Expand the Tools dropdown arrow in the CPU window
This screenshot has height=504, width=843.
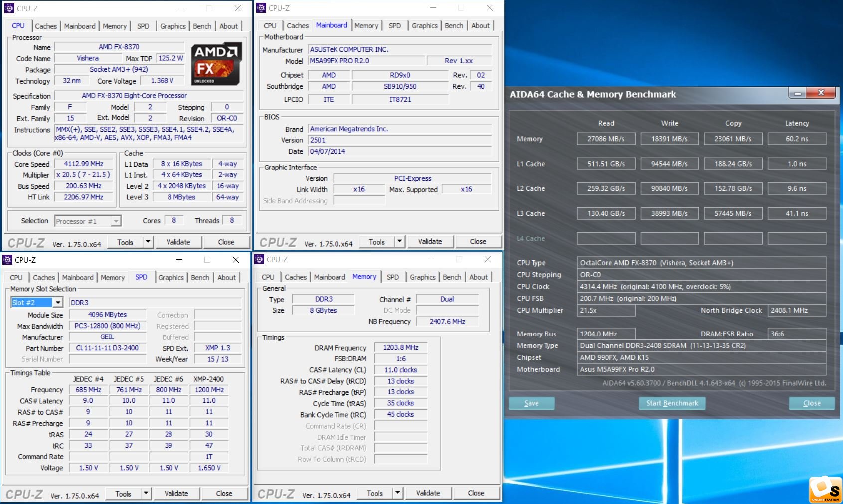tap(148, 242)
